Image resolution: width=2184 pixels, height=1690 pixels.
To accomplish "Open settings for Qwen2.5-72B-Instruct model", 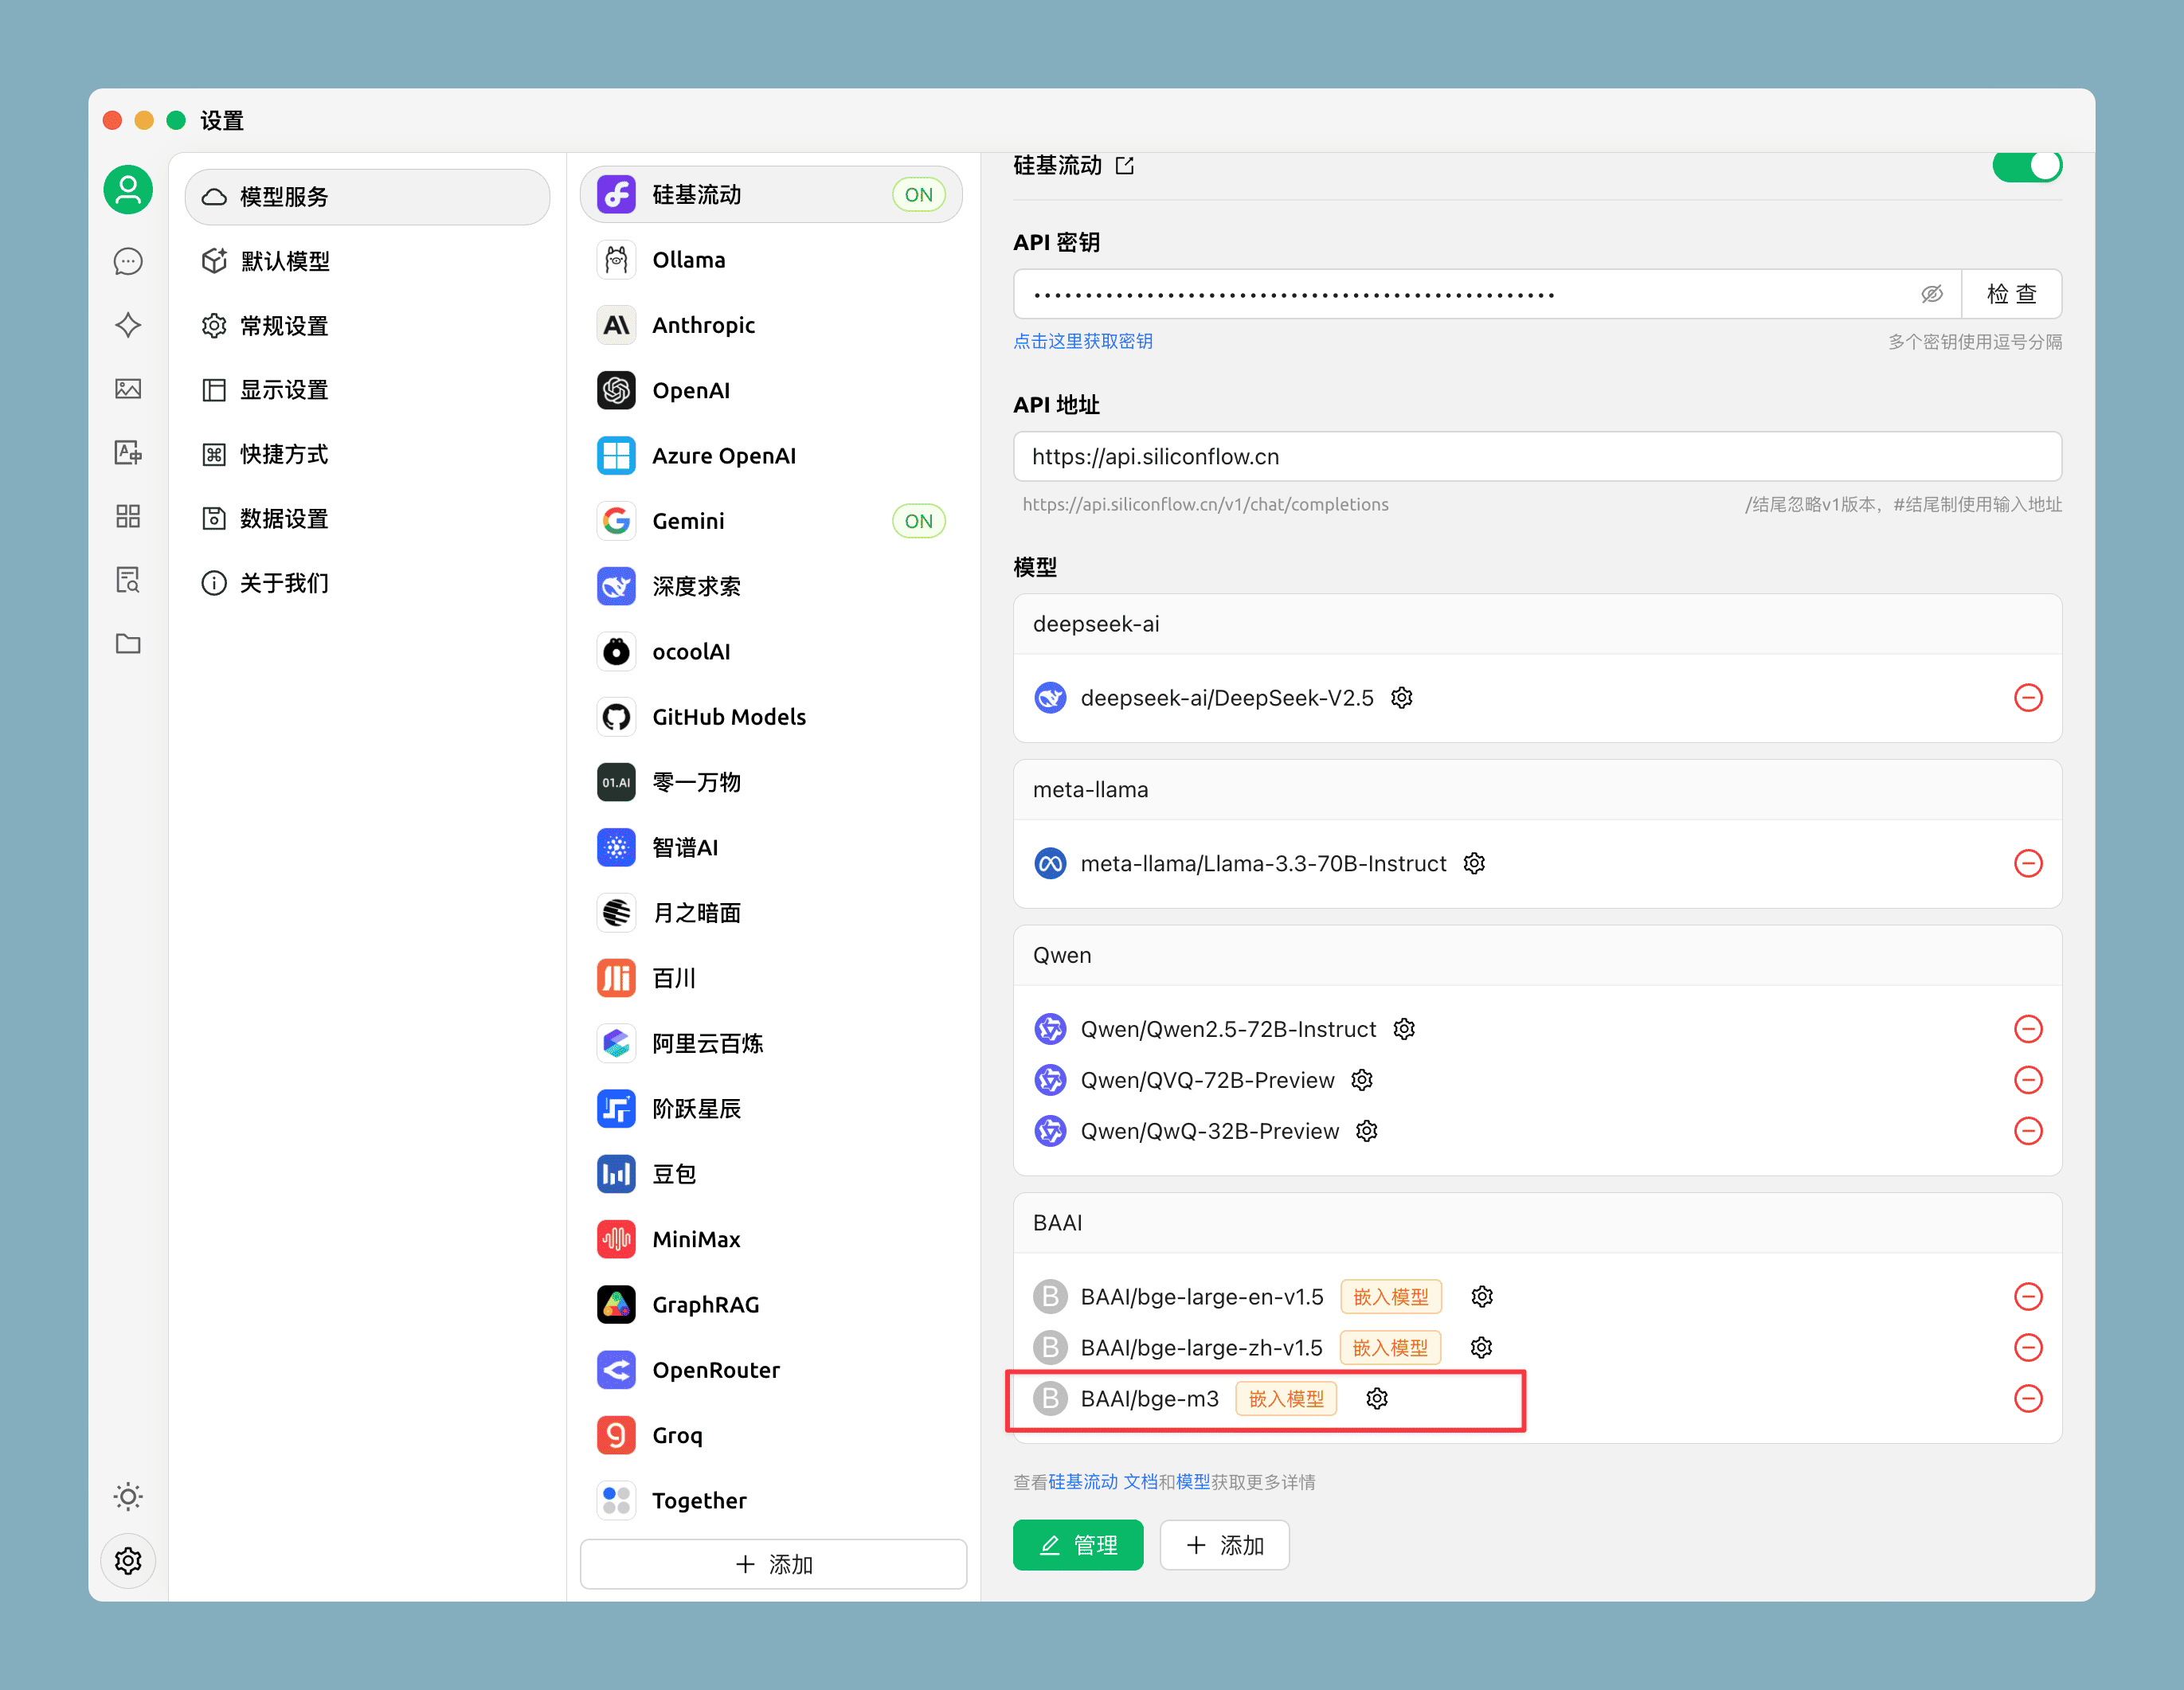I will point(1404,1029).
